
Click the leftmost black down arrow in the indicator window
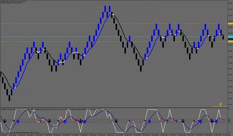[5, 121]
